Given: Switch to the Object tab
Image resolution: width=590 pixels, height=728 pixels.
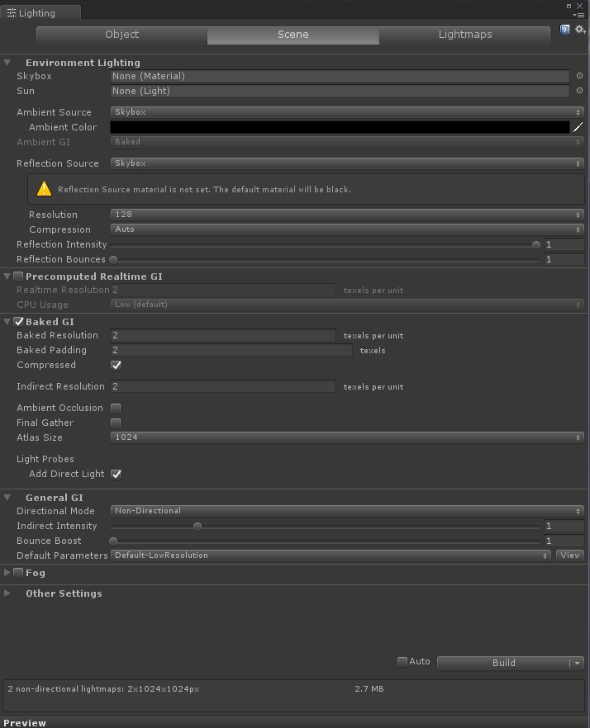Looking at the screenshot, I should [121, 35].
